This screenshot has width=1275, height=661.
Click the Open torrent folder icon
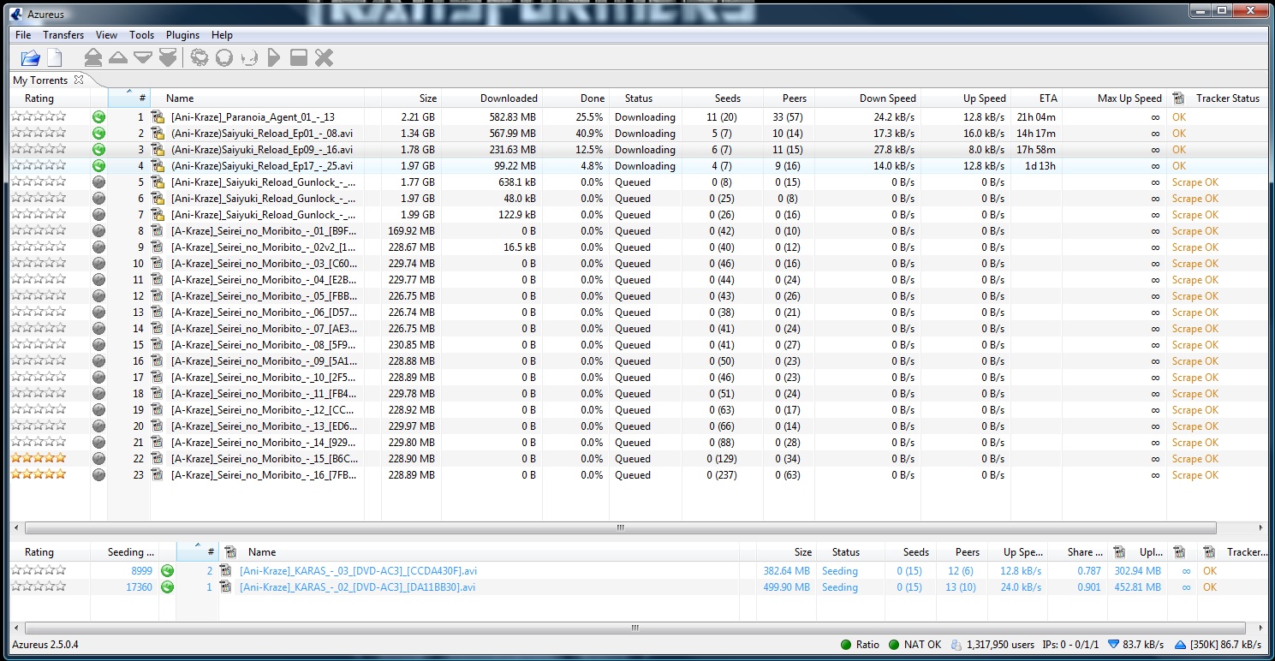(31, 58)
